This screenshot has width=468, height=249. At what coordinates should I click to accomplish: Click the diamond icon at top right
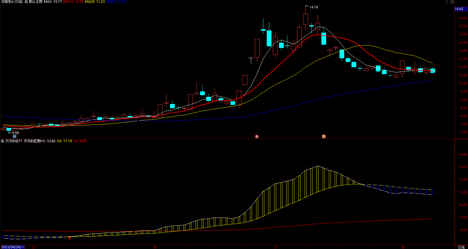click(x=447, y=2)
